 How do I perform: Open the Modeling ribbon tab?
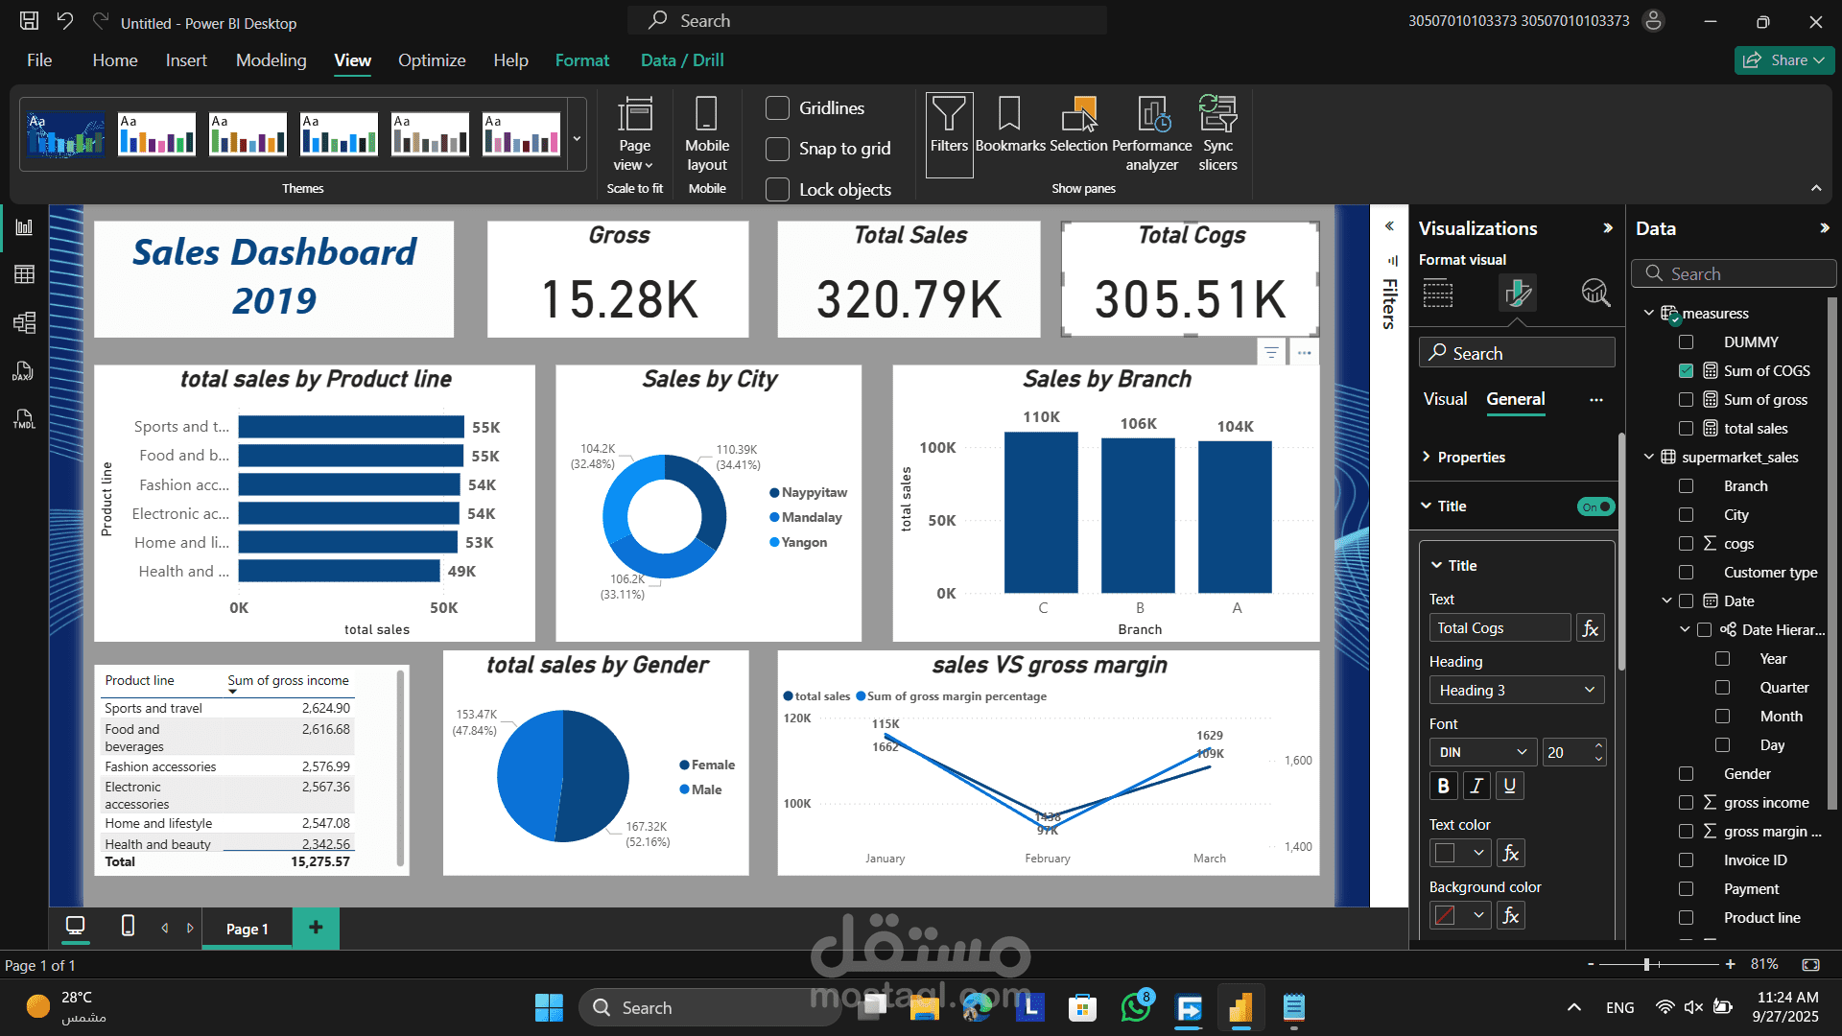click(271, 60)
